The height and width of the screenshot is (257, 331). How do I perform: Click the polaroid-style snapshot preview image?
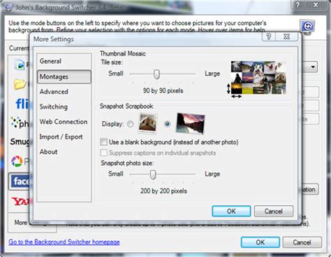(x=147, y=123)
